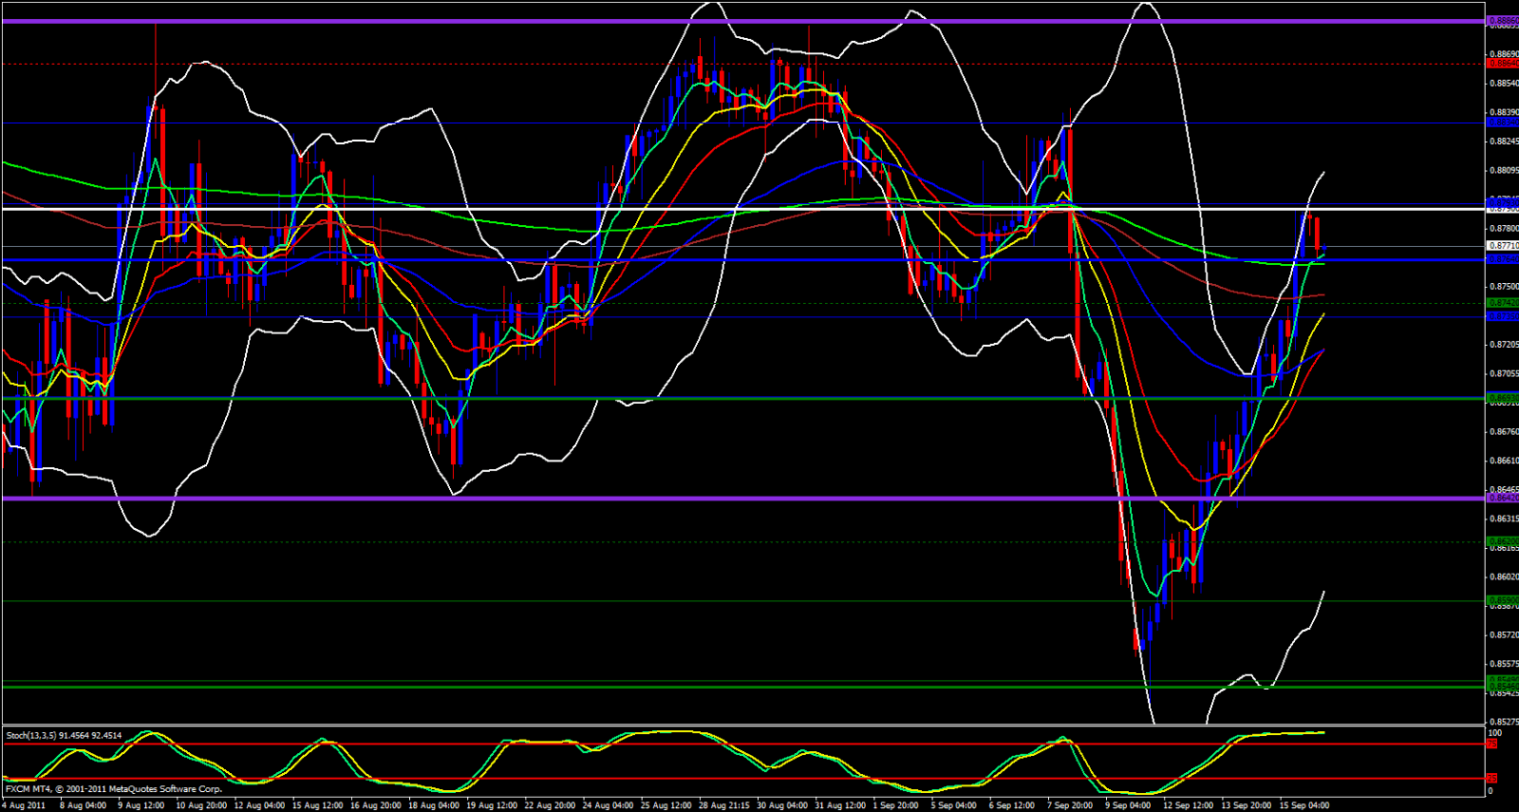Select the green 0.87420 price label
This screenshot has width=1519, height=812.
coord(1502,303)
